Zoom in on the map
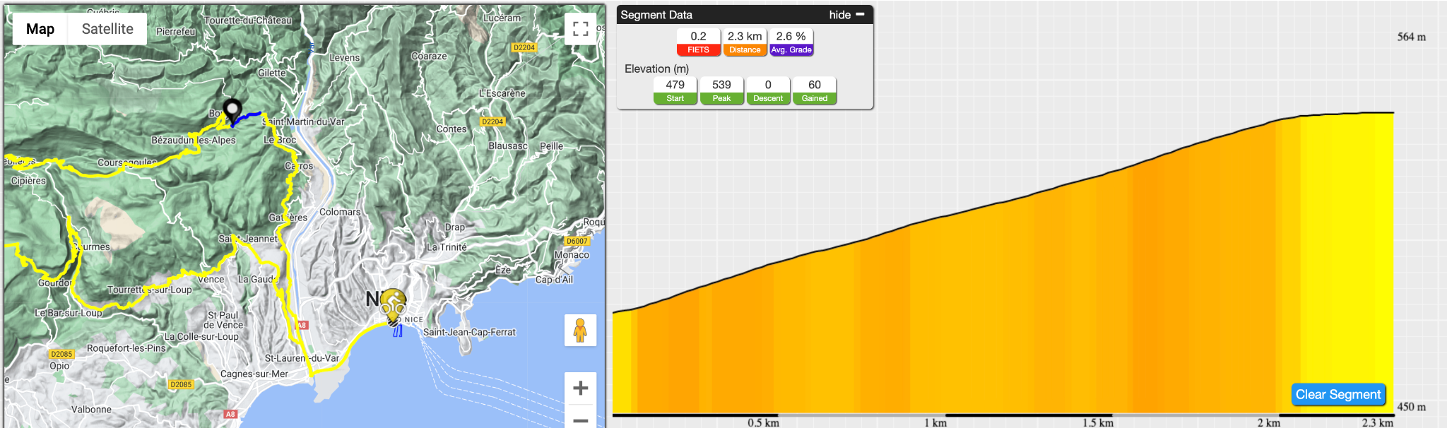 click(581, 388)
